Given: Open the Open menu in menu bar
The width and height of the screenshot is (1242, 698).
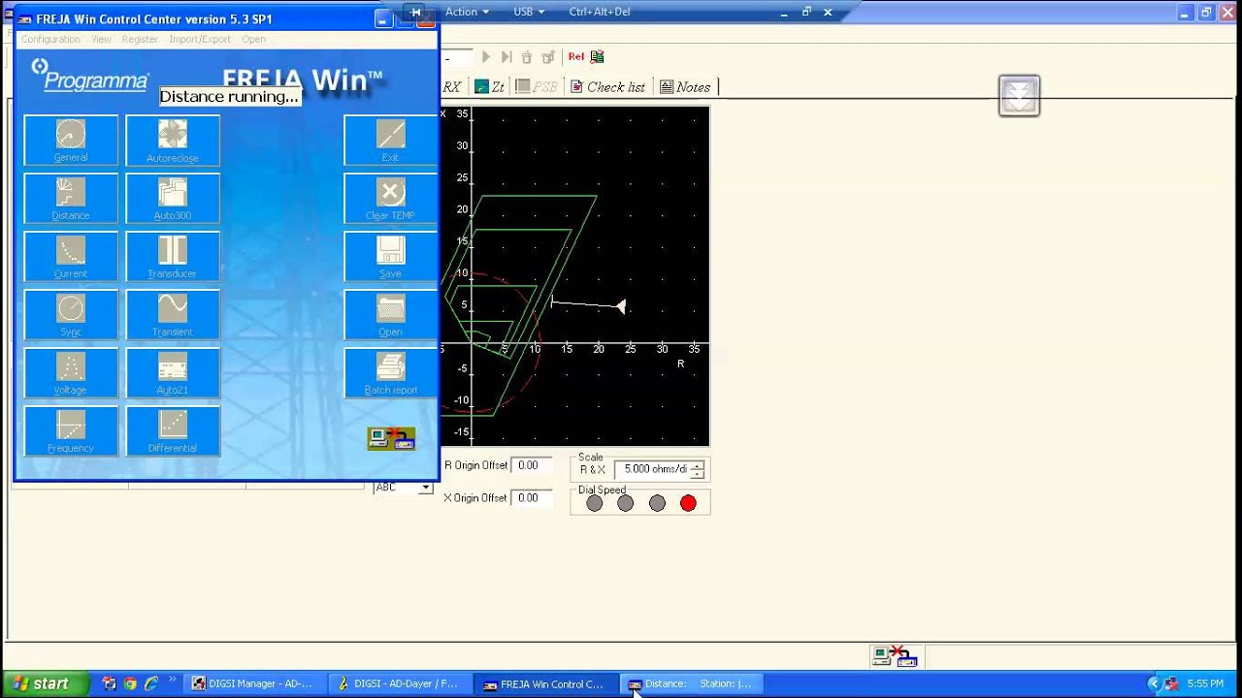Looking at the screenshot, I should [x=254, y=39].
